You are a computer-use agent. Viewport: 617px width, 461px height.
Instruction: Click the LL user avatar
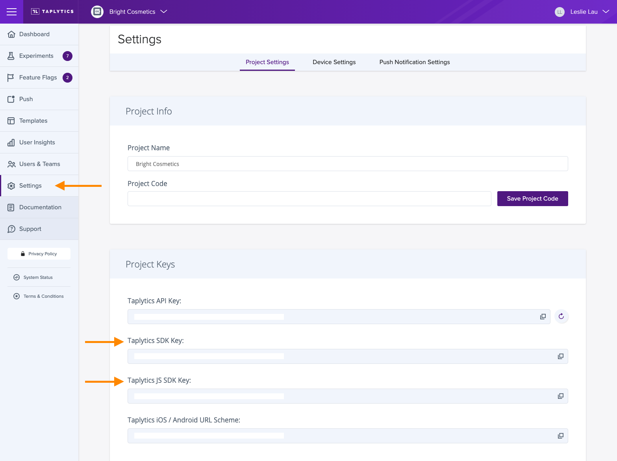[x=560, y=12]
